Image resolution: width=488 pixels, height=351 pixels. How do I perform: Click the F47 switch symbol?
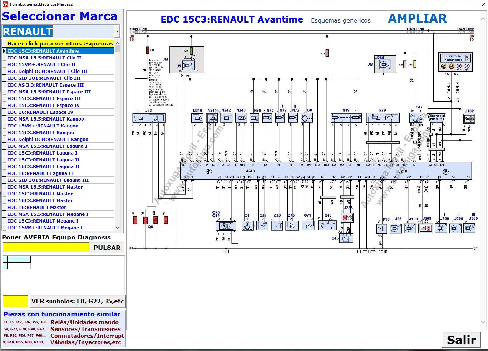[416, 118]
